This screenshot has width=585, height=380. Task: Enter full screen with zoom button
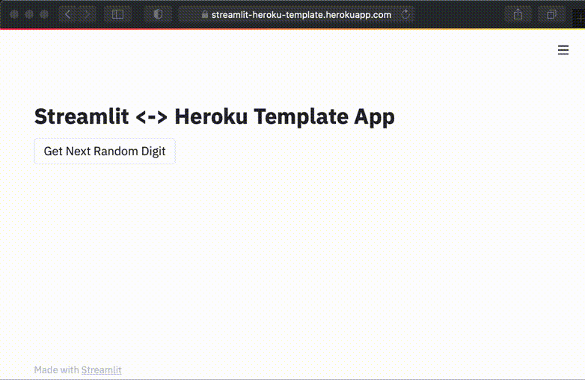(44, 14)
